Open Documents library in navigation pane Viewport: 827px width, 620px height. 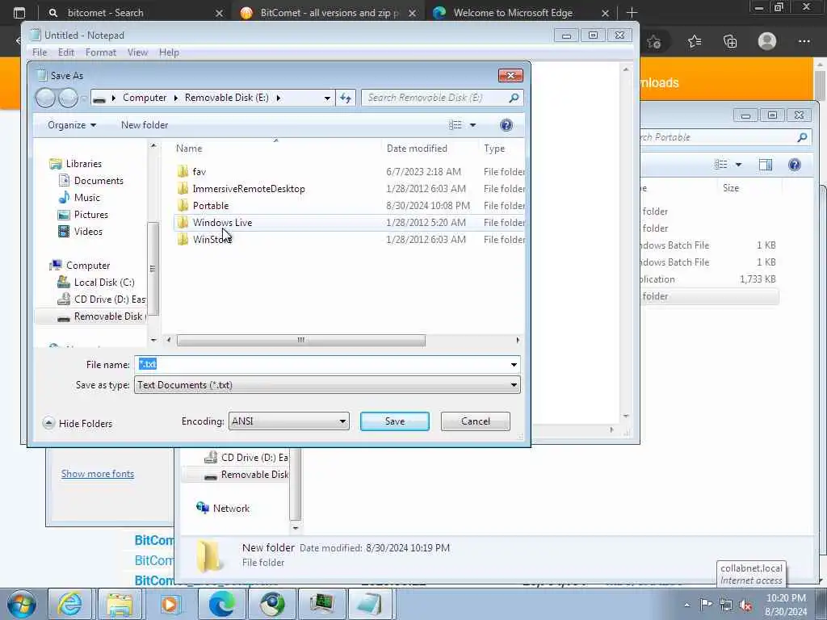99,181
